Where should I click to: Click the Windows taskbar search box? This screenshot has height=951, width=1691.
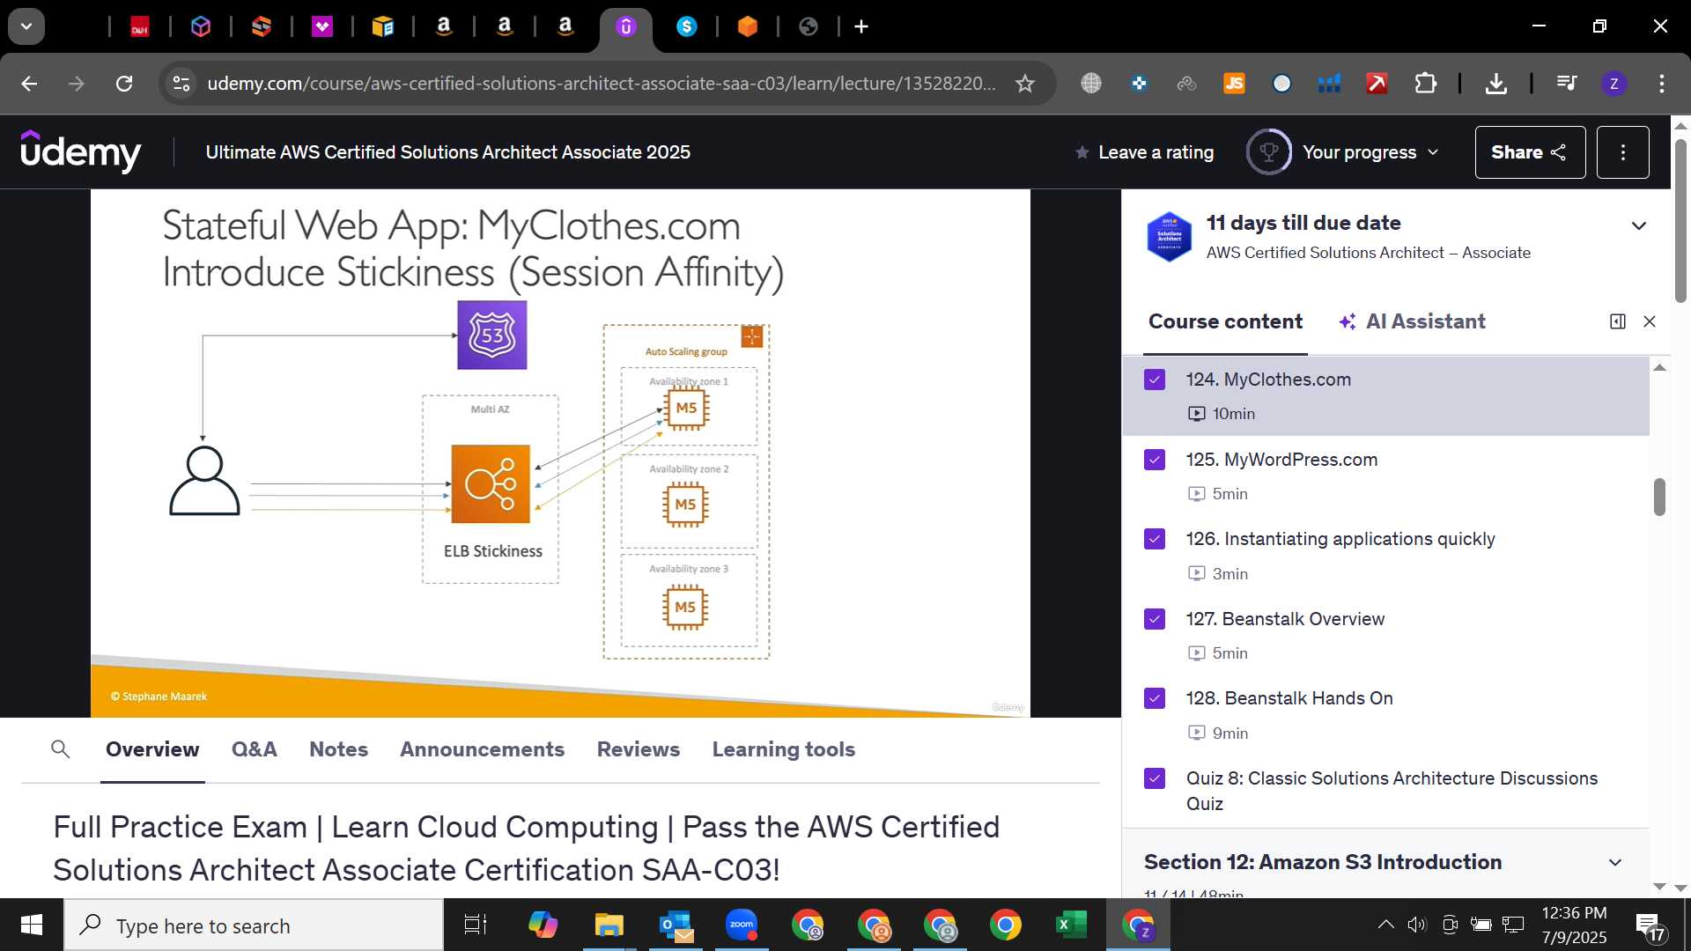click(x=254, y=925)
